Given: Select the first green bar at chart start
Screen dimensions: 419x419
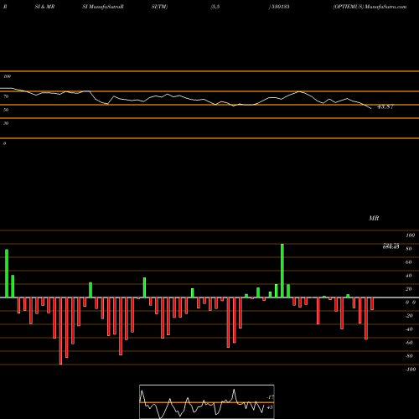Looking at the screenshot, I should click(x=7, y=273).
